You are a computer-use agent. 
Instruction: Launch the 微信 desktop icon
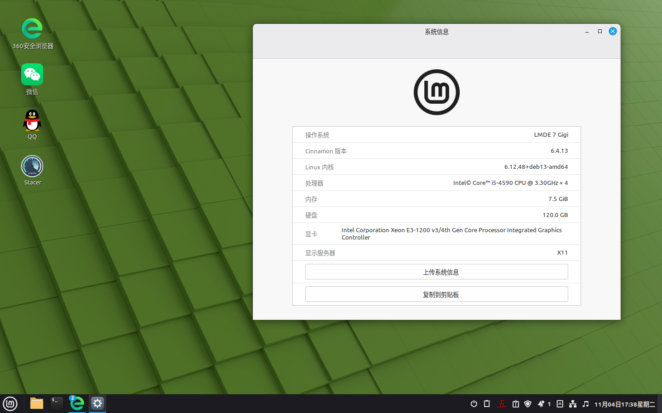pyautogui.click(x=32, y=79)
